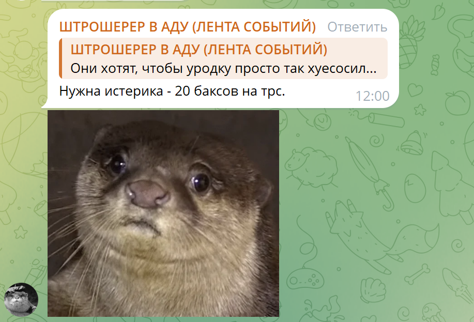Click the sheep doodle beside the photo
The height and width of the screenshot is (322, 474).
(x=311, y=168)
